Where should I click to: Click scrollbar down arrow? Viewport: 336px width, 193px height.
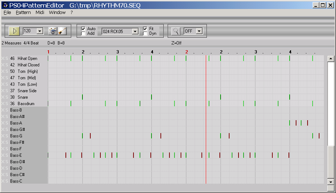tap(331, 182)
